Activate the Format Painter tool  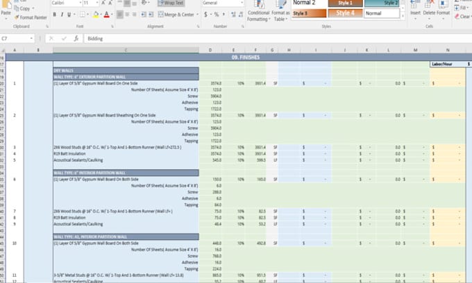click(x=31, y=17)
